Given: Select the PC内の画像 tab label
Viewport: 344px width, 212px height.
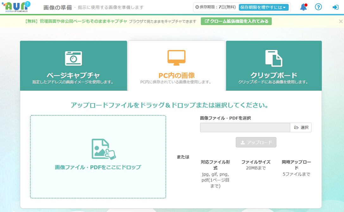Looking at the screenshot, I should click(176, 75).
